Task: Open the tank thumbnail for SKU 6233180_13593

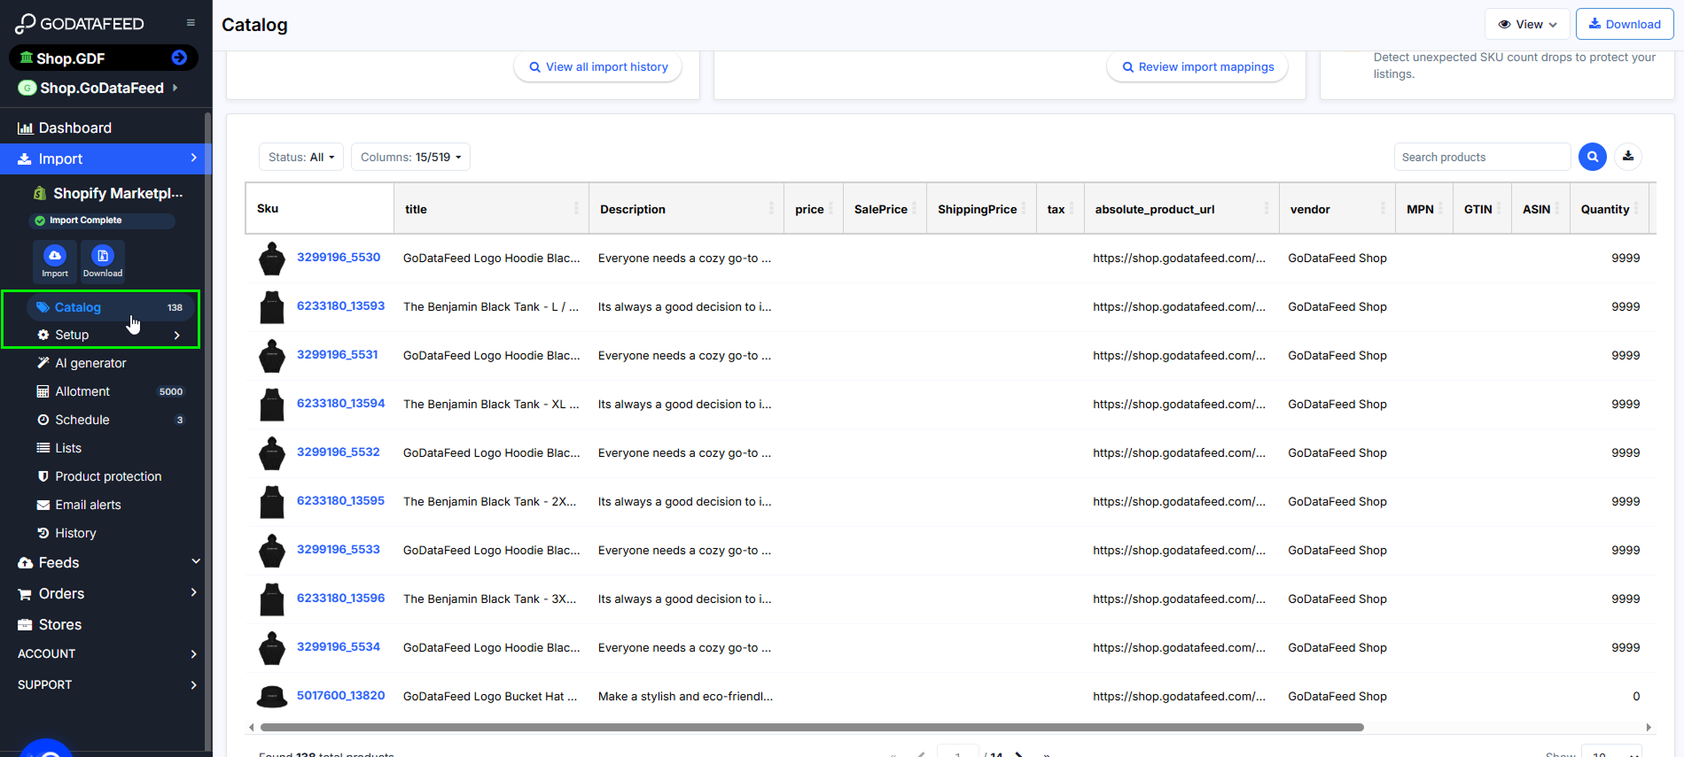Action: (272, 307)
